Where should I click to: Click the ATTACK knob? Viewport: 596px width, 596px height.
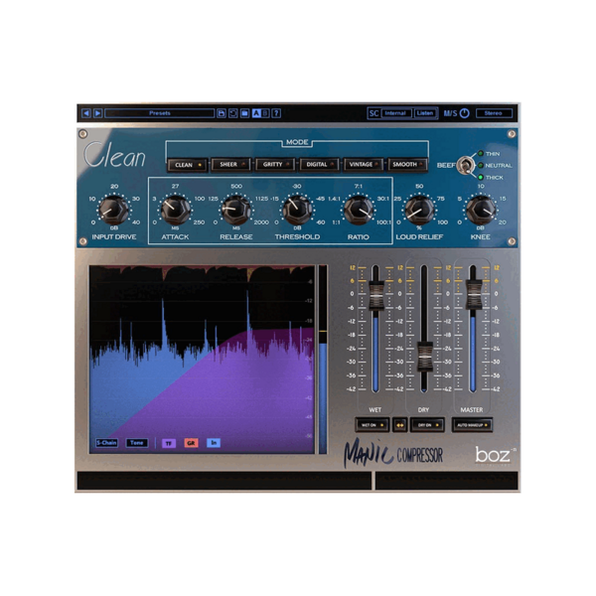point(175,210)
